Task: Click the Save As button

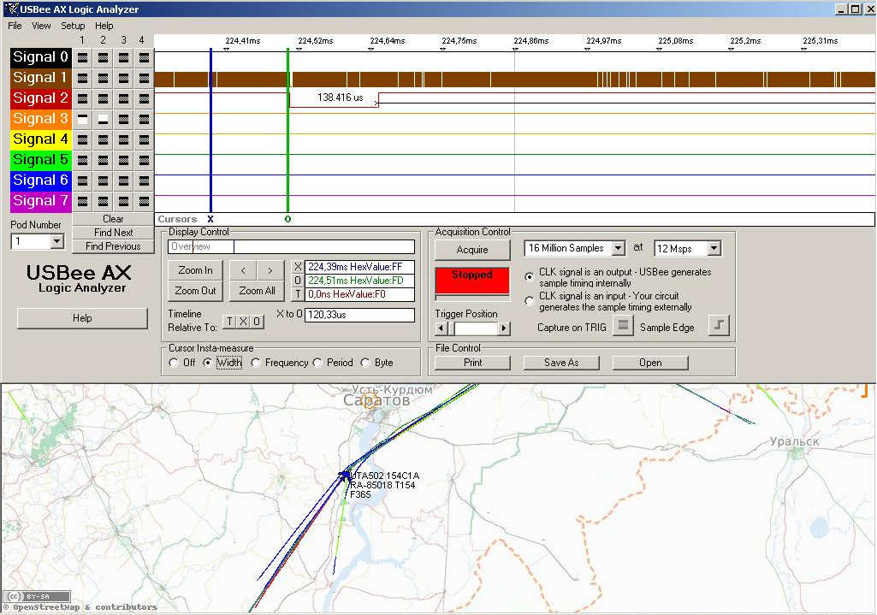Action: [x=561, y=363]
